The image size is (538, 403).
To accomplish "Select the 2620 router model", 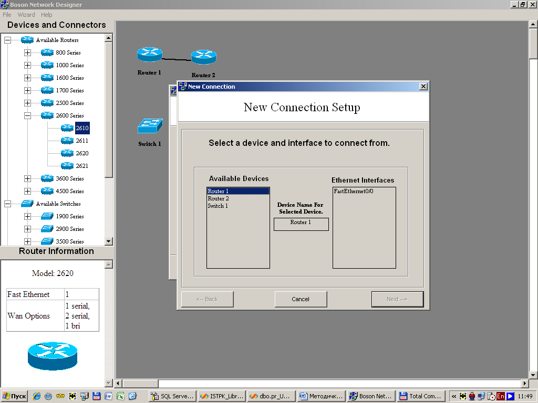I will point(82,153).
